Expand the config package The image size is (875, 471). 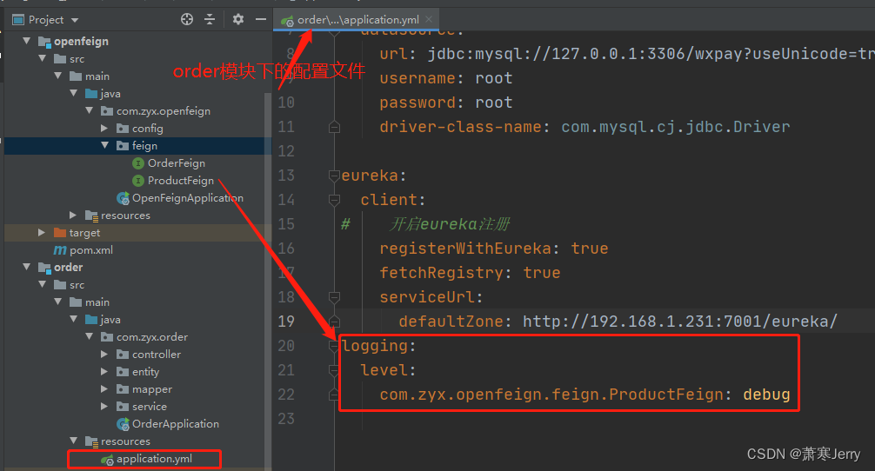104,129
